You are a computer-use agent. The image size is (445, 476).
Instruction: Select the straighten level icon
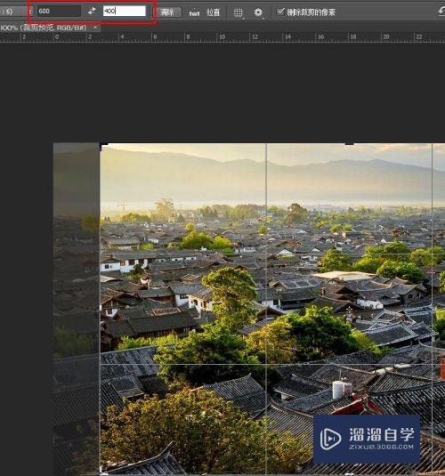coord(194,12)
